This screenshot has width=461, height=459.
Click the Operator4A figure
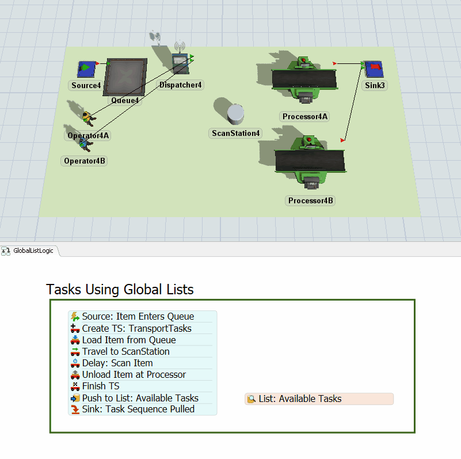[x=87, y=119]
